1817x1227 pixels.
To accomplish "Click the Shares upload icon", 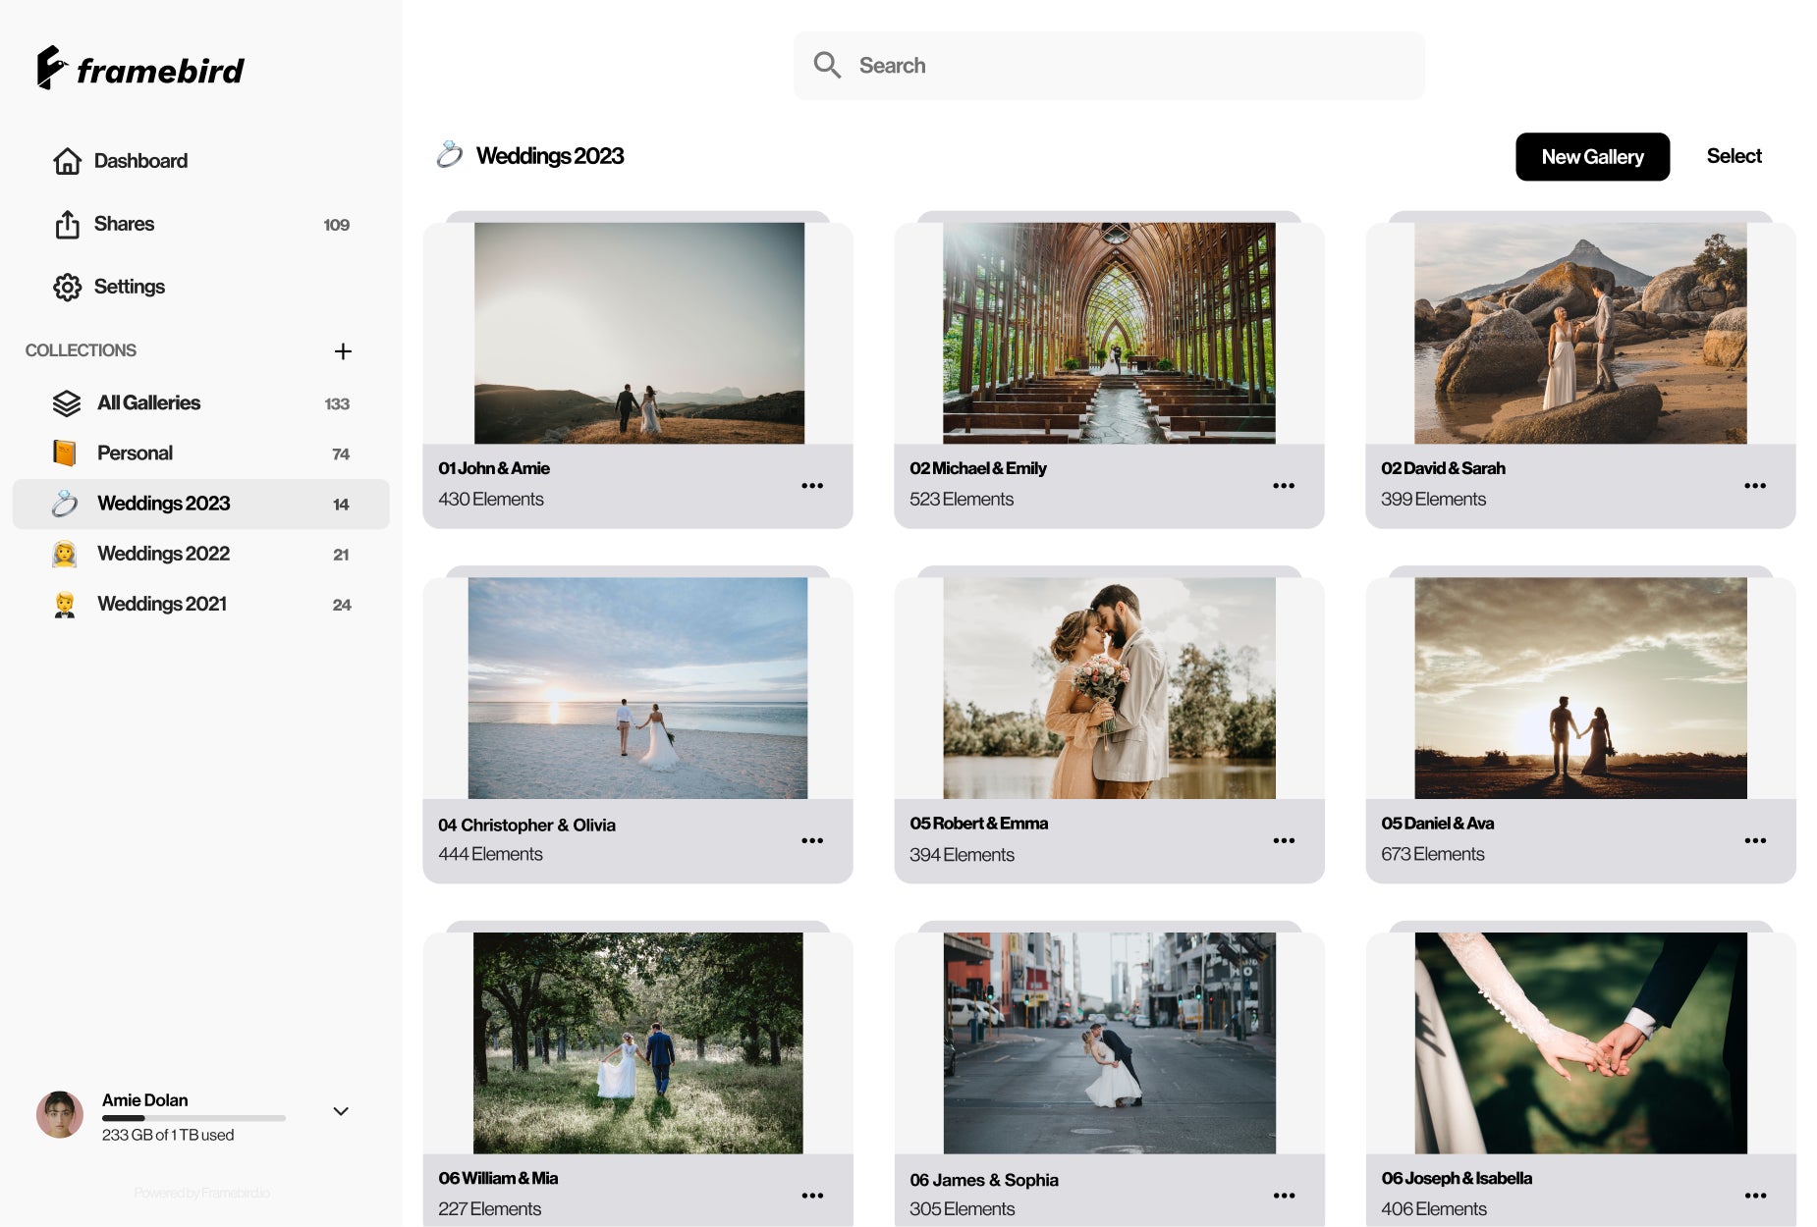I will coord(67,225).
